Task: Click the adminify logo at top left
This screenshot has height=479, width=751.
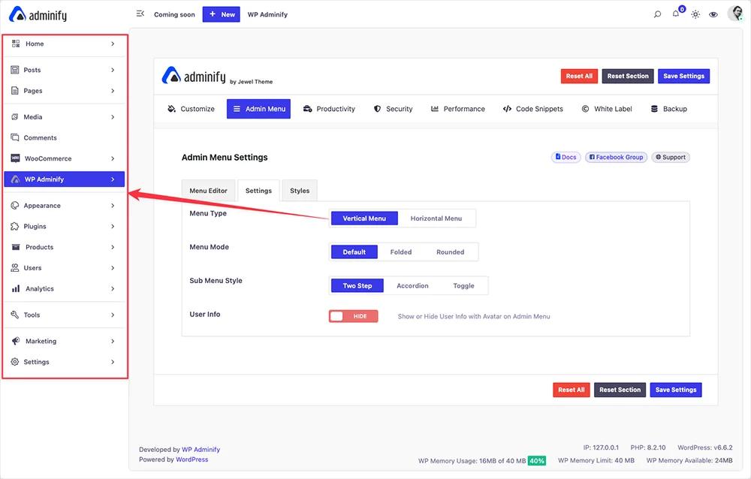Action: click(38, 14)
